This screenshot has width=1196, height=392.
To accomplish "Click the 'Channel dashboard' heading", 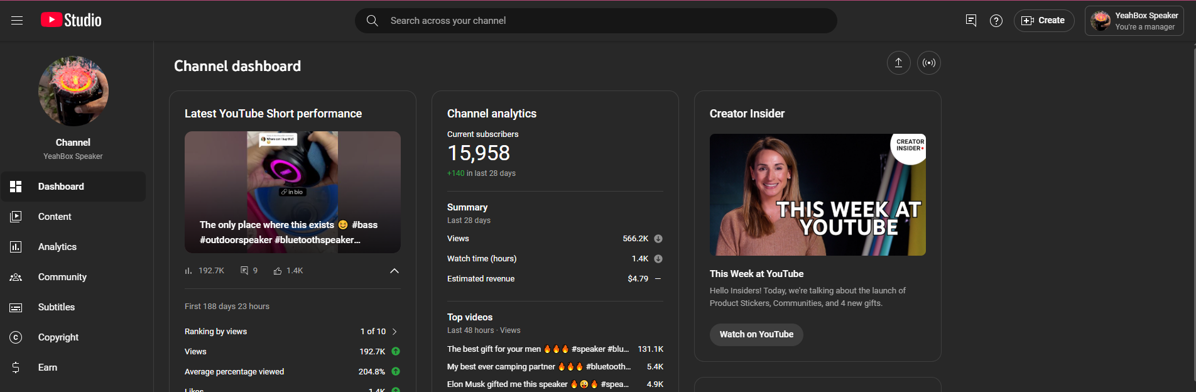I will click(x=237, y=66).
